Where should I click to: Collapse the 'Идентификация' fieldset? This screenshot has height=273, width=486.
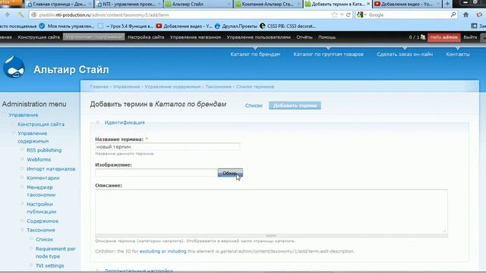[125, 123]
